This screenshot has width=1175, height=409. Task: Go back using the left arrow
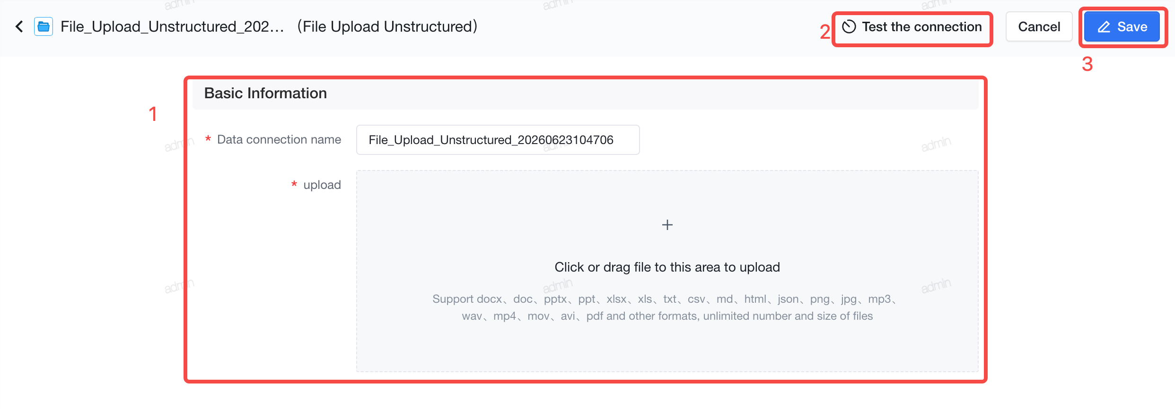coord(19,26)
